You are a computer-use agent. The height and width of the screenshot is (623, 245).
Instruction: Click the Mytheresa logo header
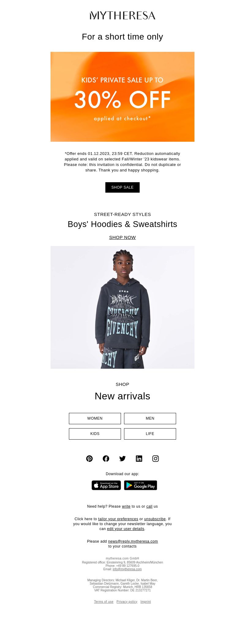tap(123, 16)
